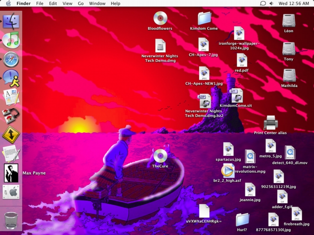Image resolution: width=314 pixels, height=235 pixels.
Task: Open Safari compass icon in Dock
Action: point(11,60)
